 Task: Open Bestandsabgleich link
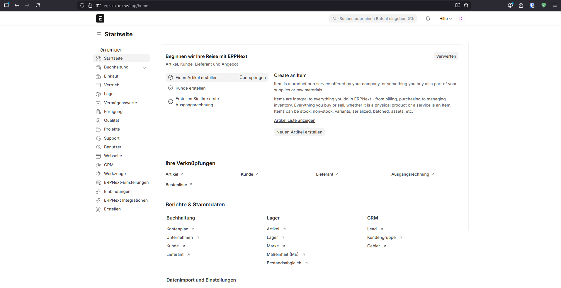(287, 263)
